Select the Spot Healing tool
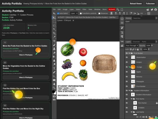Screen dimensions: 158x119 (54, 41)
